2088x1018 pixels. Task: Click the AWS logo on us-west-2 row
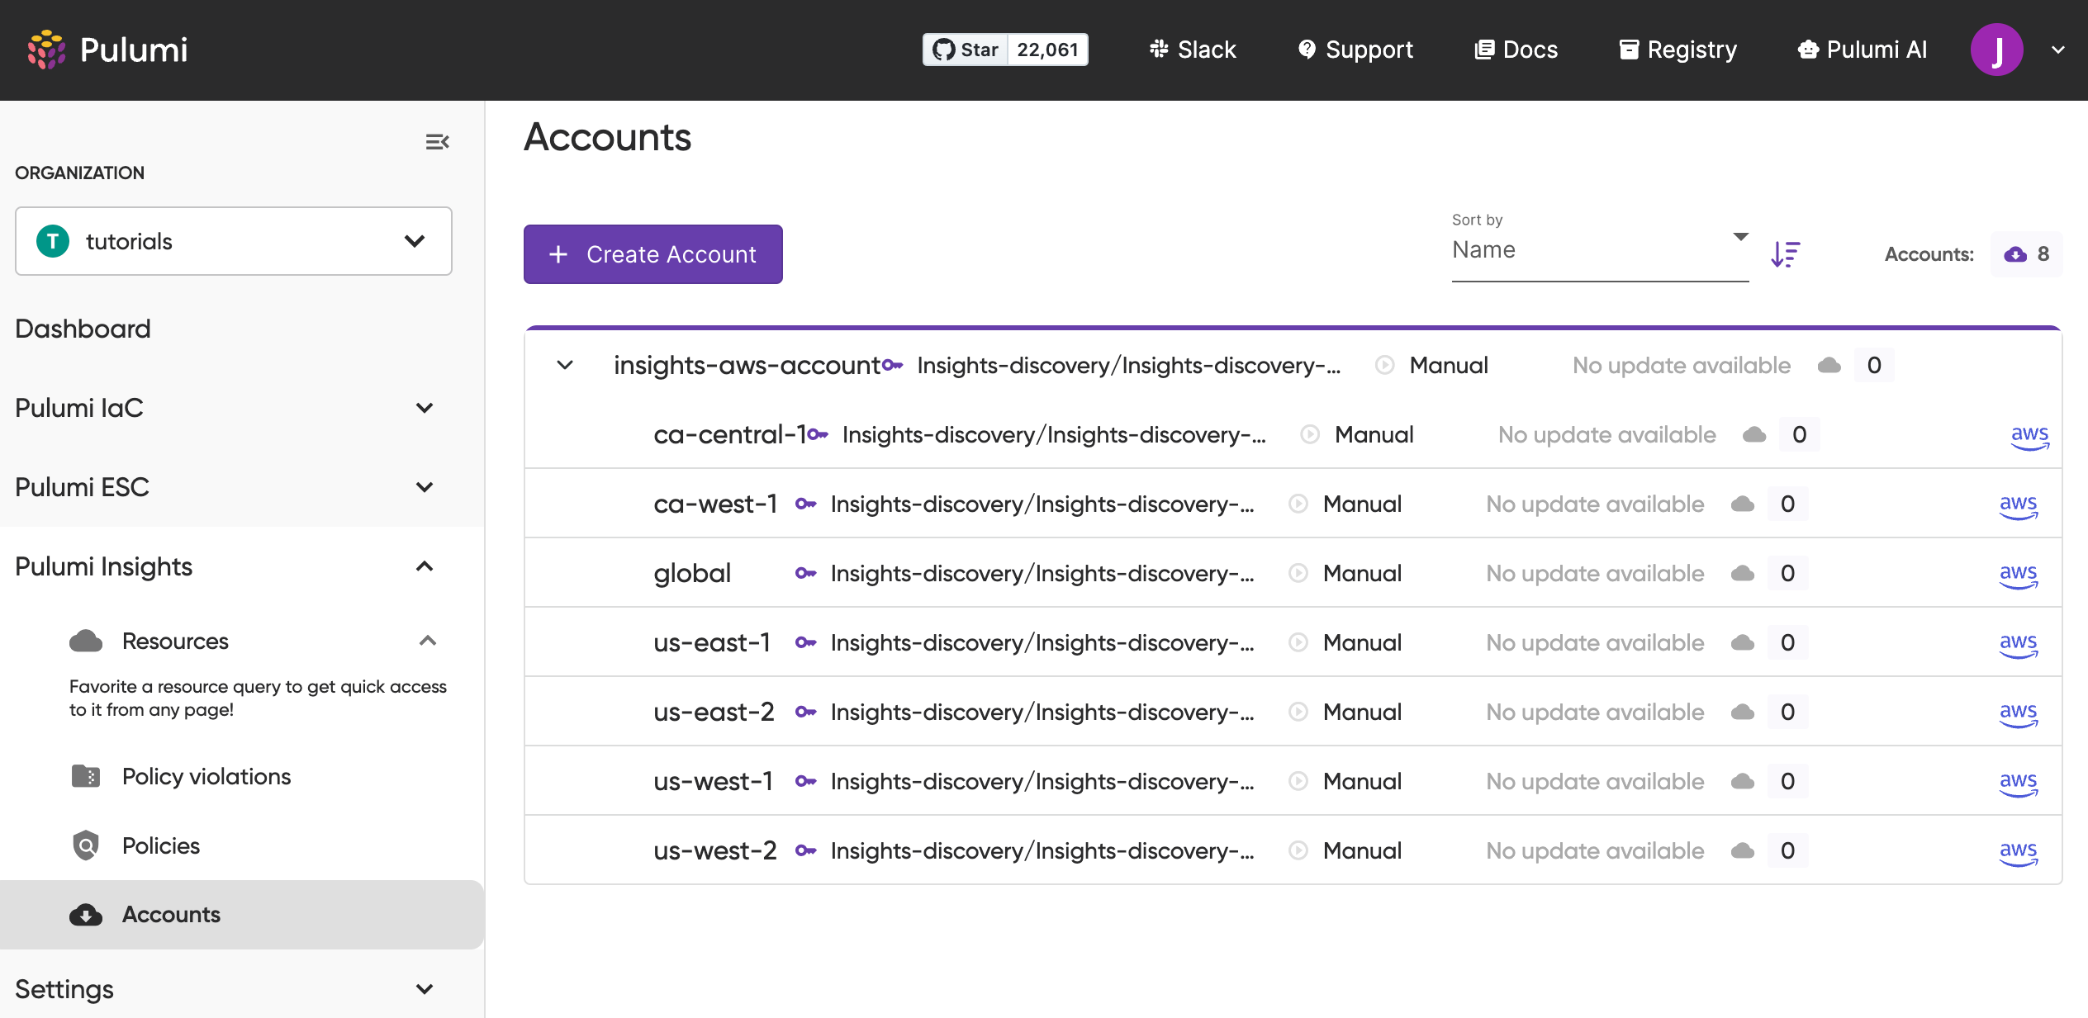(2019, 852)
